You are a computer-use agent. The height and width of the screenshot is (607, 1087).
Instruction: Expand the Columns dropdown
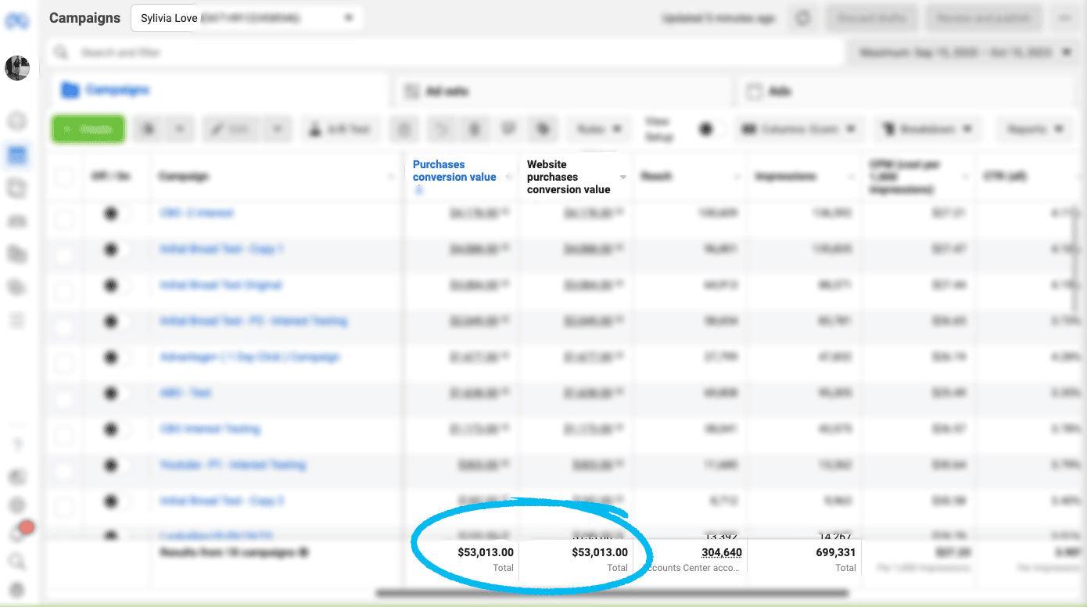pyautogui.click(x=801, y=129)
